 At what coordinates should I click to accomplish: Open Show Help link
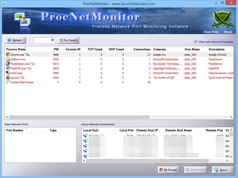pos(211,32)
